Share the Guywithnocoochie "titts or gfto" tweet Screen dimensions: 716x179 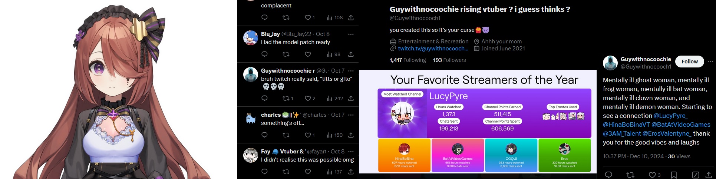351,99
